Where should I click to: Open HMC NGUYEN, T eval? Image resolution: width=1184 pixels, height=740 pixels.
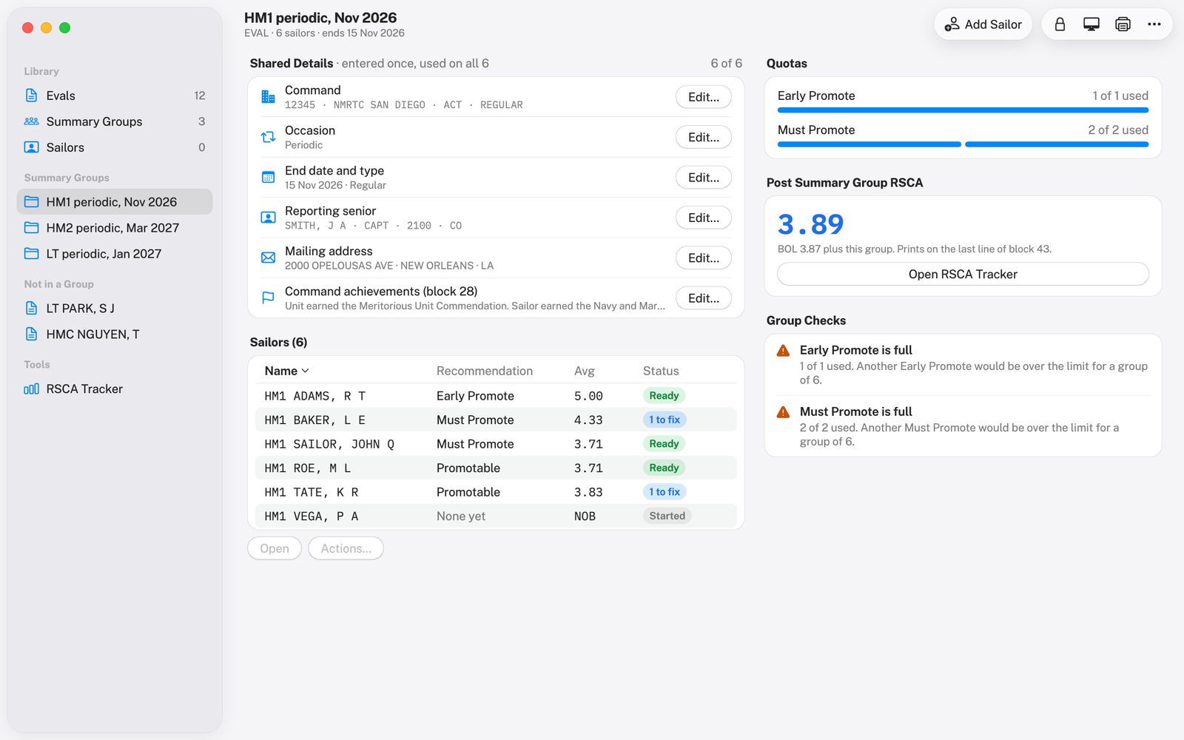coord(115,334)
